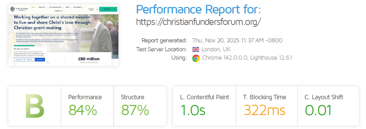
Task: Click the large B grade letter
Action: tap(35, 106)
